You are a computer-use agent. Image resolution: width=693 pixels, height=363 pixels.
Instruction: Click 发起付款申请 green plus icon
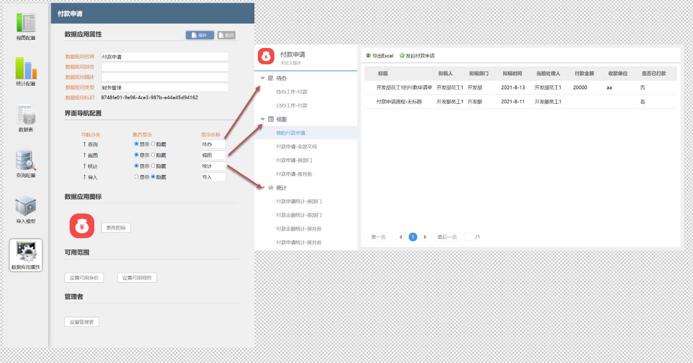(402, 56)
